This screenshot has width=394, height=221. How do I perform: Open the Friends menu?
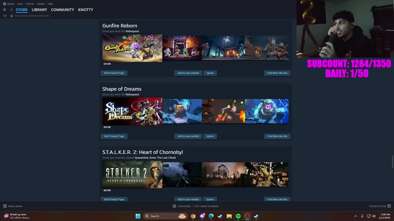[30, 4]
